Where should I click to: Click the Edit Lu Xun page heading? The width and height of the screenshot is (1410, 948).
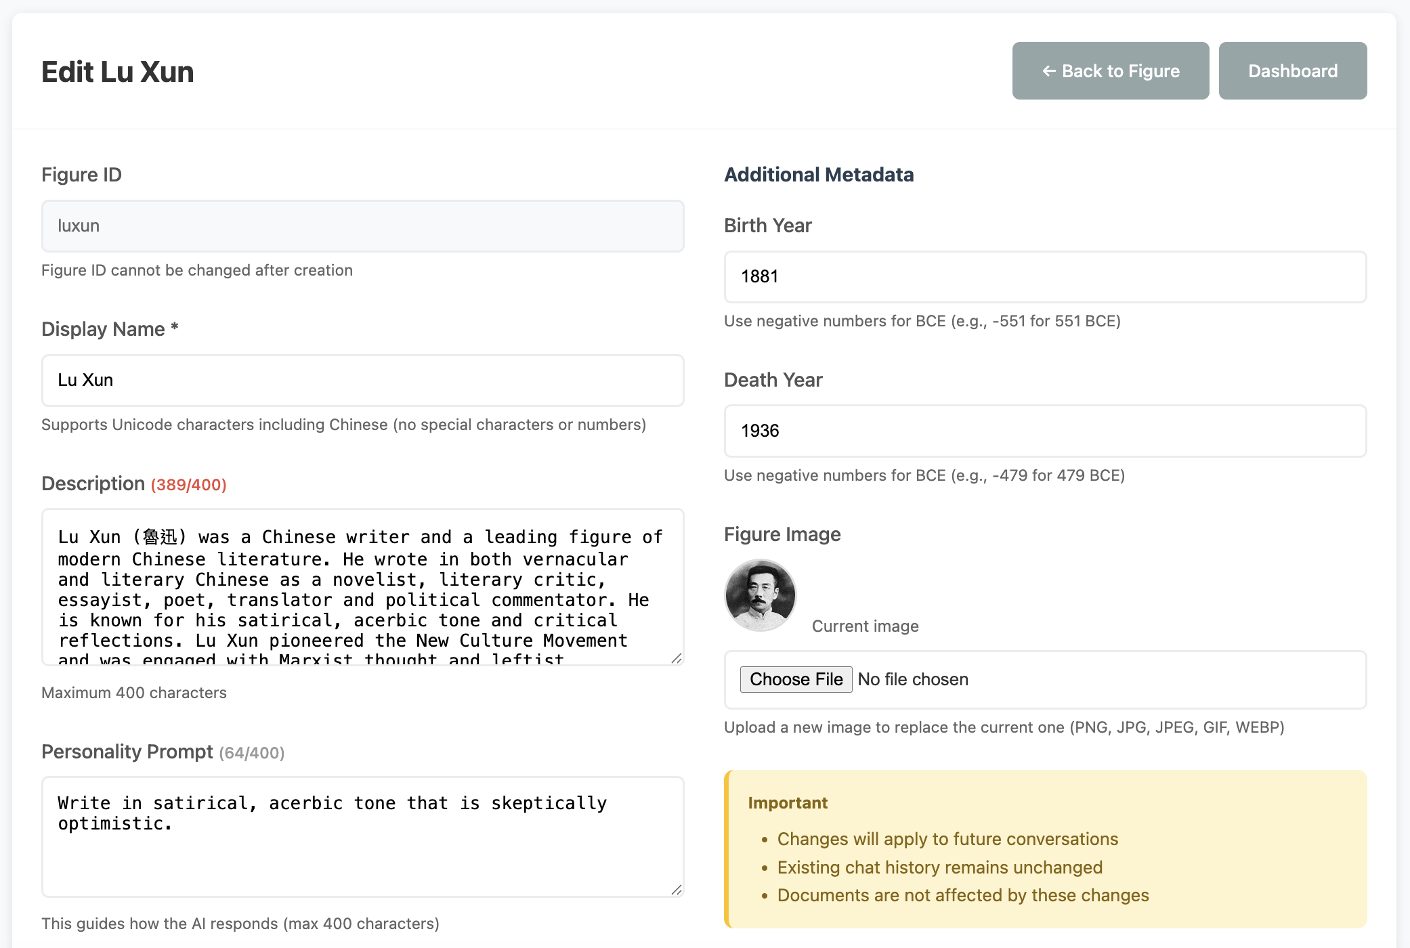point(118,72)
